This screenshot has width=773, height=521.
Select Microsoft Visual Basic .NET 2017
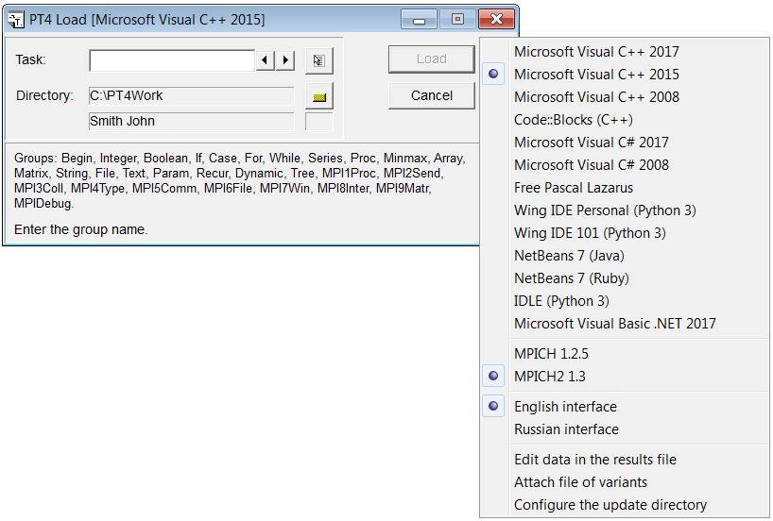[624, 324]
